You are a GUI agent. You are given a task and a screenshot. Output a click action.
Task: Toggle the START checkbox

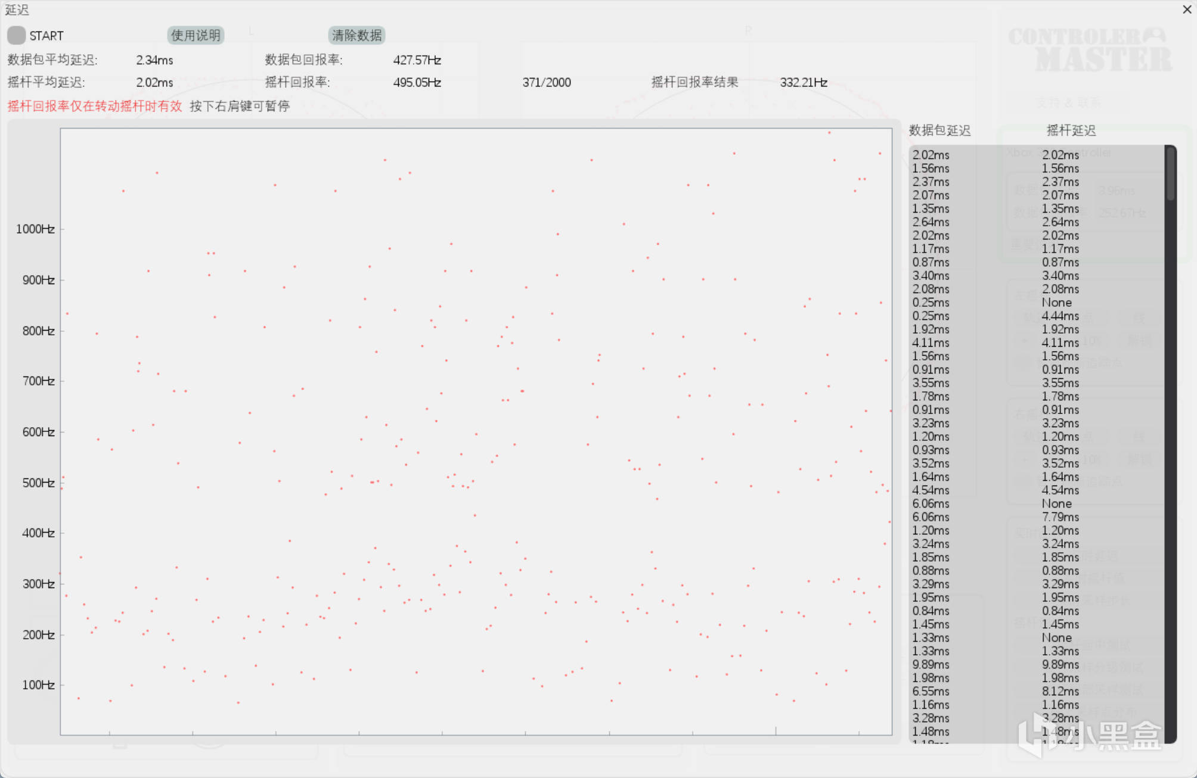(17, 35)
